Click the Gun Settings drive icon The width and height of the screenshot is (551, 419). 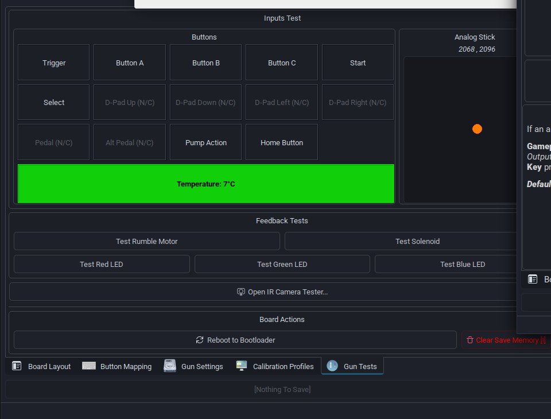170,366
